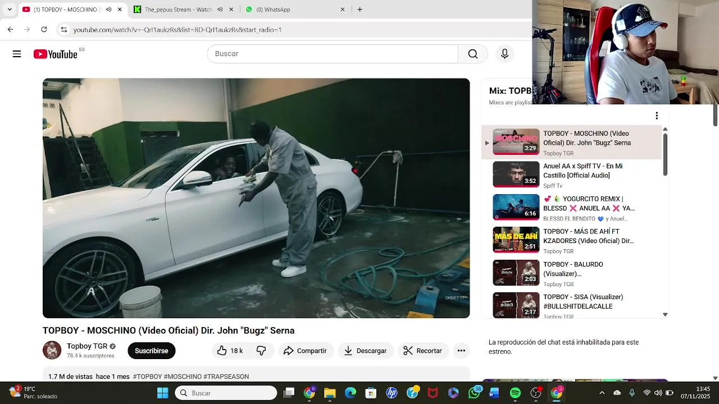Click the Compartir share button
Viewport: 719px width, 404px height.
pos(305,351)
